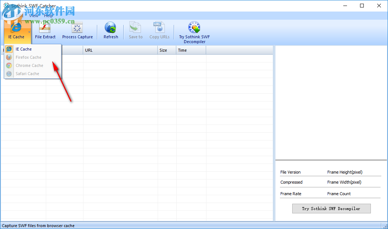The width and height of the screenshot is (388, 229).
Task: Switch to Firefox Cache source
Action: tap(29, 57)
